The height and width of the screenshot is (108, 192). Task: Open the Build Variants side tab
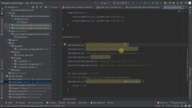pyautogui.click(x=2, y=92)
